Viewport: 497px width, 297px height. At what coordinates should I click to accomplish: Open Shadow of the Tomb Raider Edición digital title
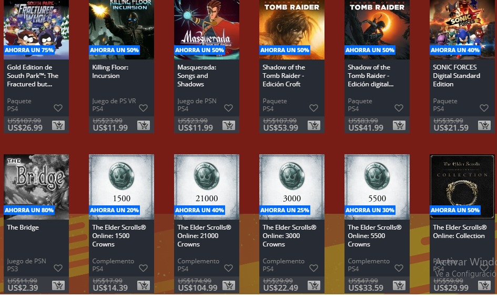(371, 75)
